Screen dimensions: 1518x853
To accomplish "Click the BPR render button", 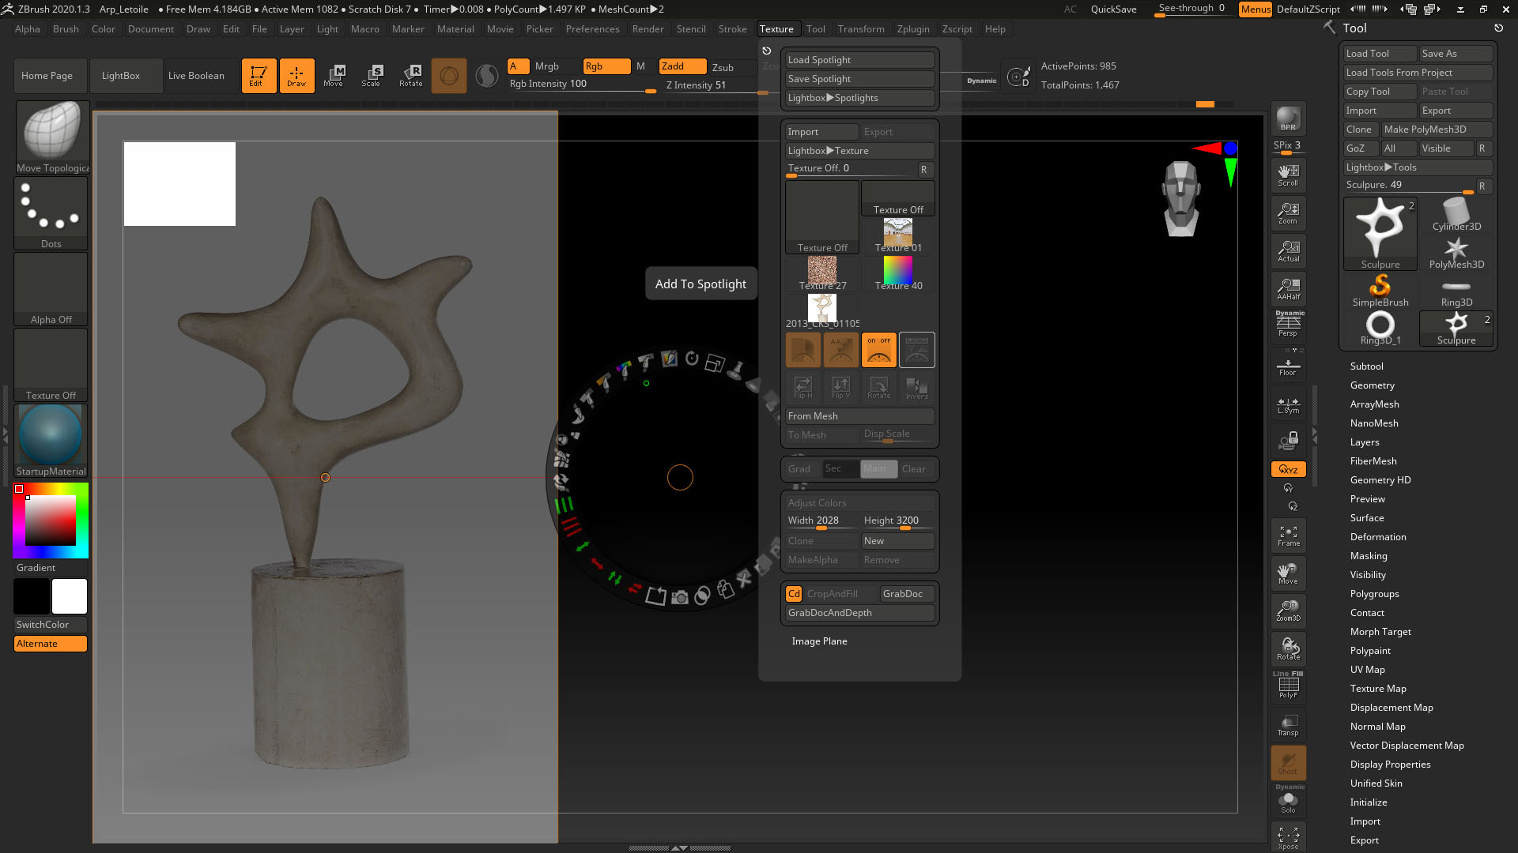I will [x=1288, y=118].
